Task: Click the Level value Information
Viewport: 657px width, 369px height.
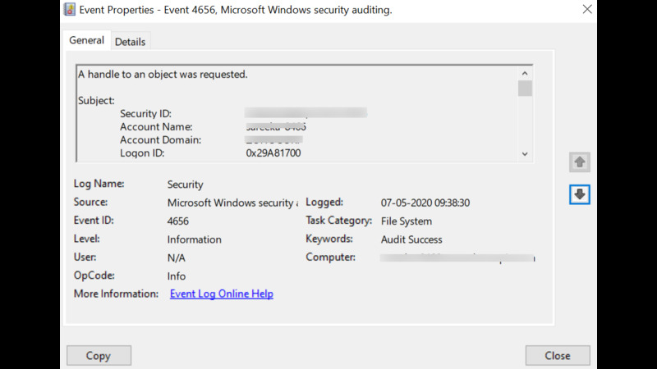Action: 195,239
